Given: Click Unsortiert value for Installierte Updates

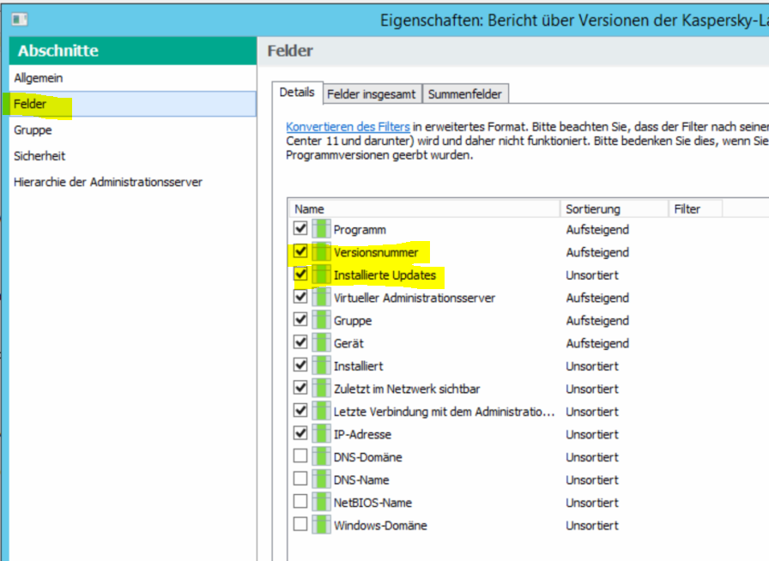Looking at the screenshot, I should tap(592, 275).
